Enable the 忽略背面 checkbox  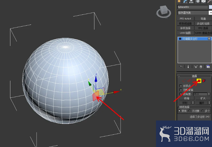[x=181, y=90]
